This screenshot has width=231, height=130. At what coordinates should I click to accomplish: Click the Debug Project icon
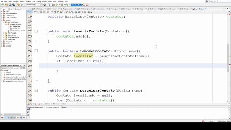tap(62, 5)
